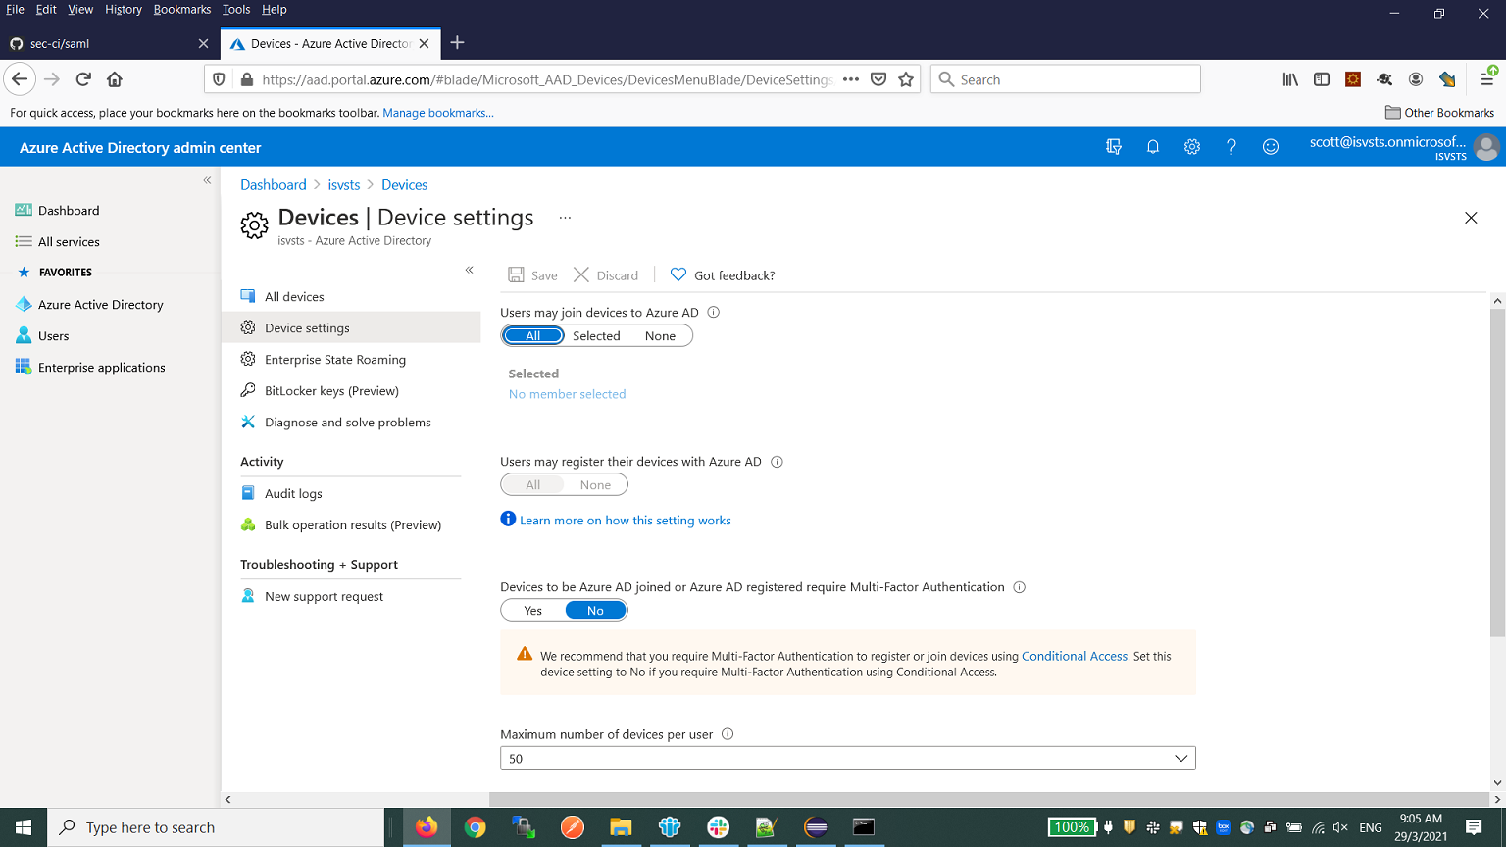Click the Firefox reload page icon
1506x847 pixels.
click(83, 79)
